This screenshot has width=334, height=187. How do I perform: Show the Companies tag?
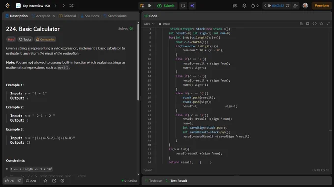(45, 39)
